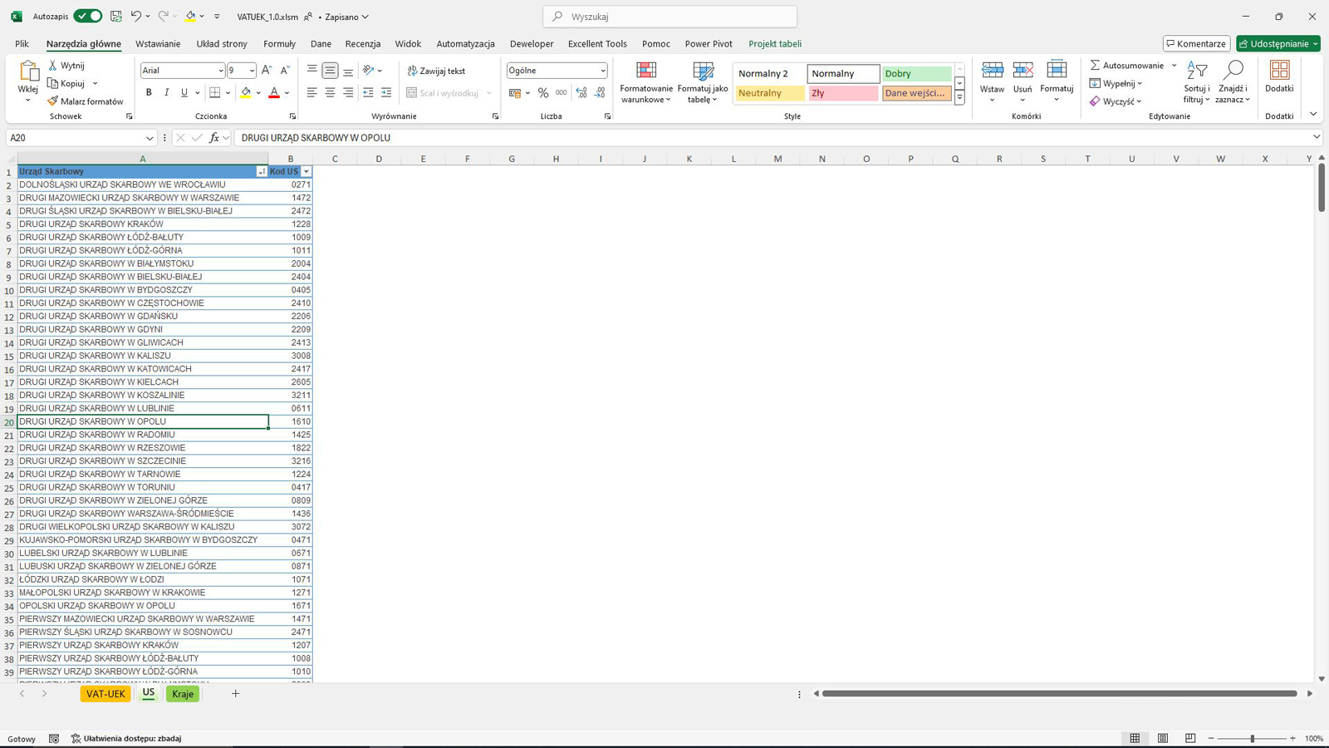Click the Insert Function fx icon
The height and width of the screenshot is (748, 1329).
[214, 138]
